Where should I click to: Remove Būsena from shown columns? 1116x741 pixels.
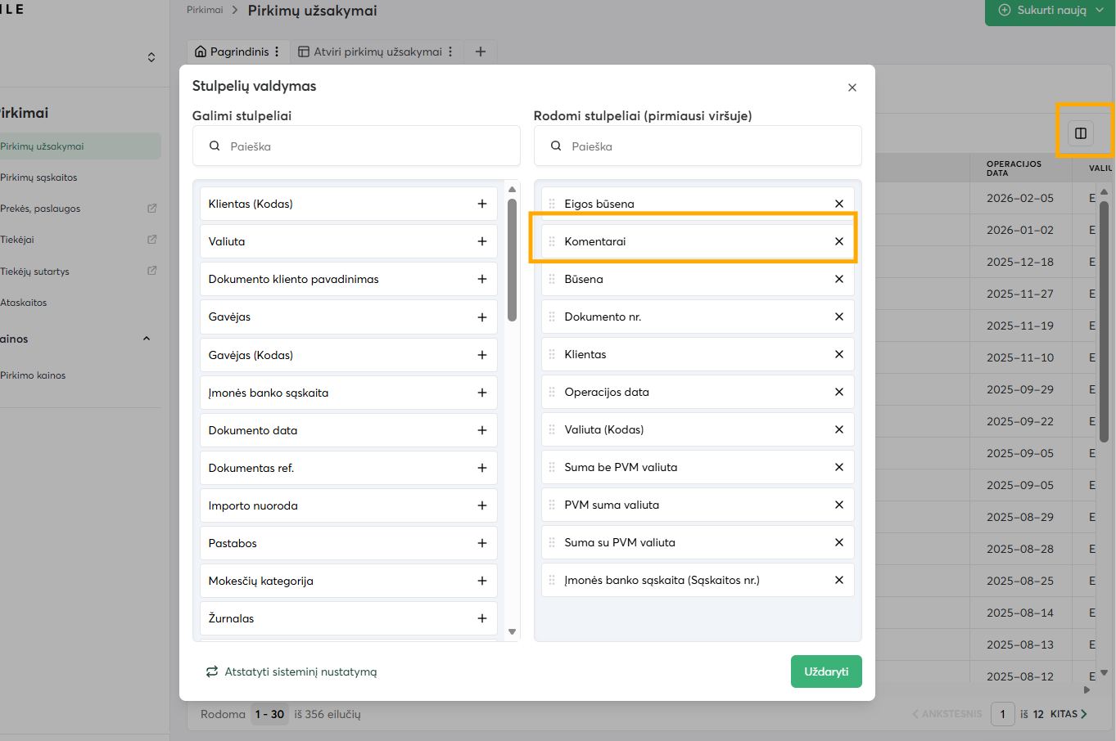coord(838,279)
